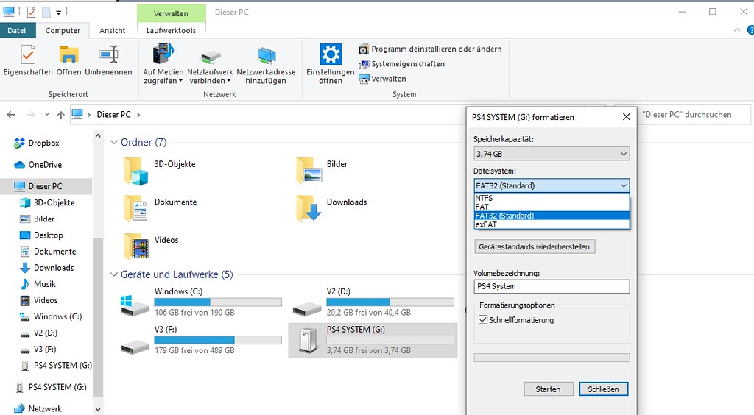Select Bilder in navigation pane

click(x=43, y=219)
